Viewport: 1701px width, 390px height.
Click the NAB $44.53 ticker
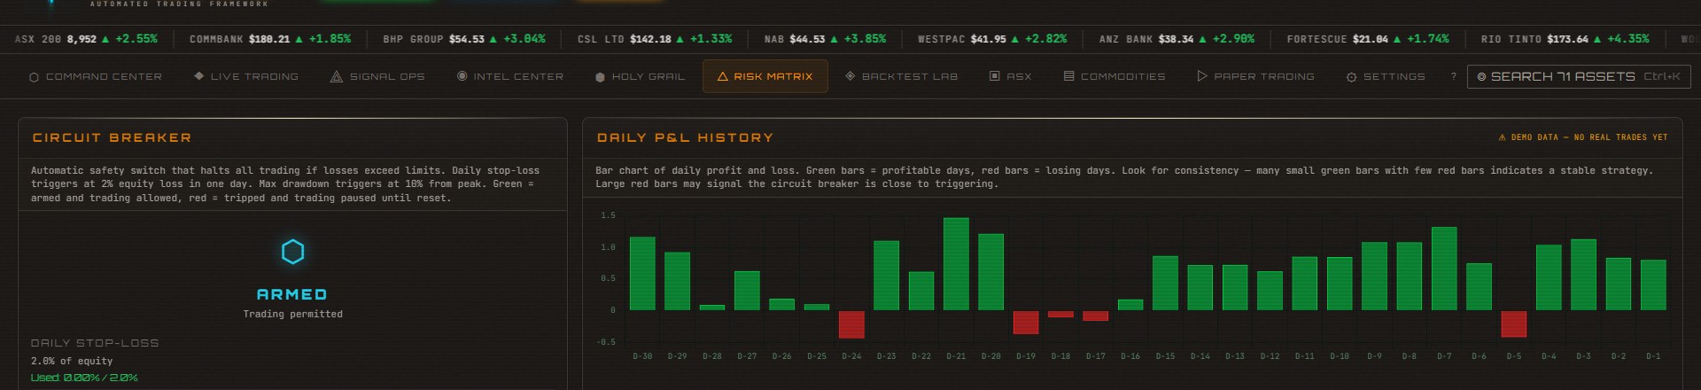pyautogui.click(x=825, y=39)
